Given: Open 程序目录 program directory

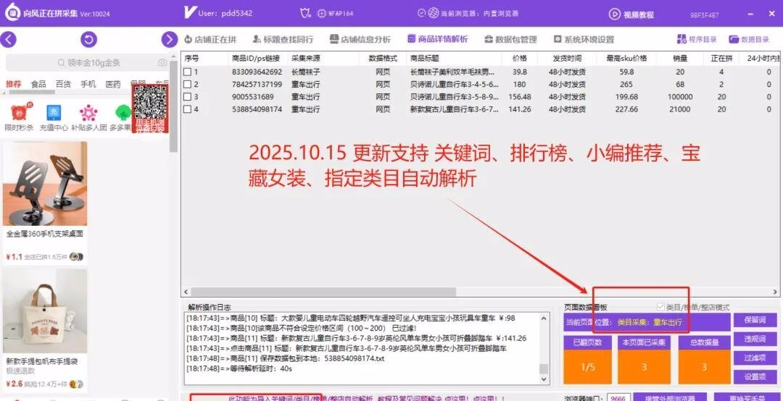Looking at the screenshot, I should (x=697, y=39).
